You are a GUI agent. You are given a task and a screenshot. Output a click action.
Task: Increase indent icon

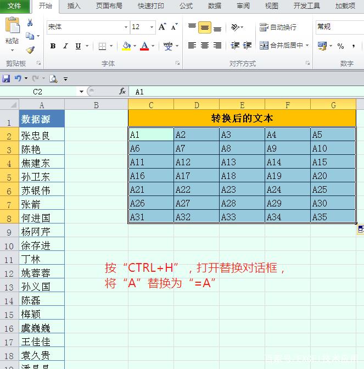coord(247,45)
